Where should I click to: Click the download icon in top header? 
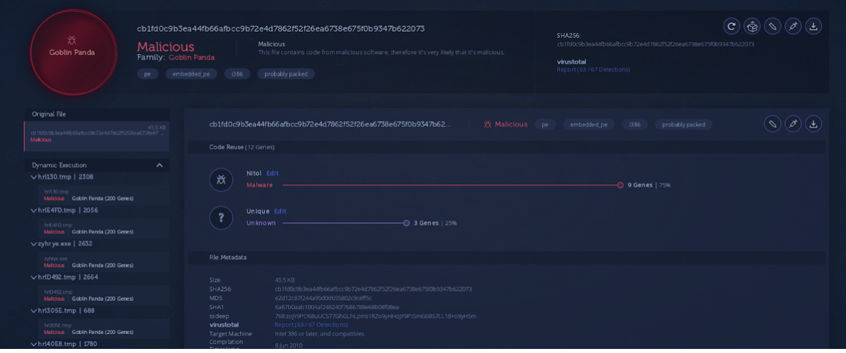(813, 26)
